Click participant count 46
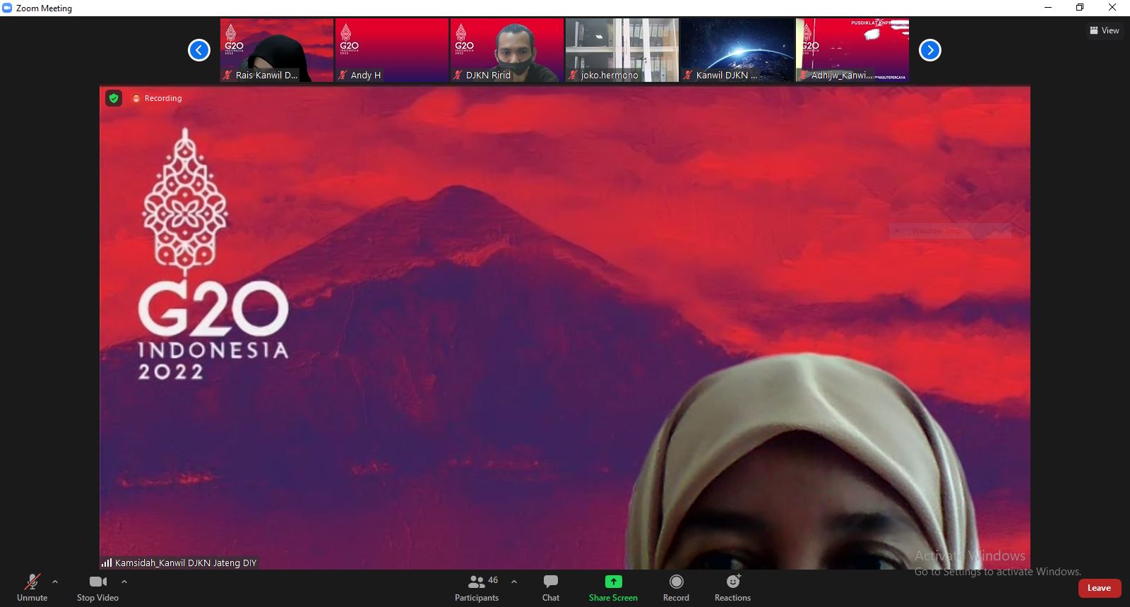 coord(493,580)
